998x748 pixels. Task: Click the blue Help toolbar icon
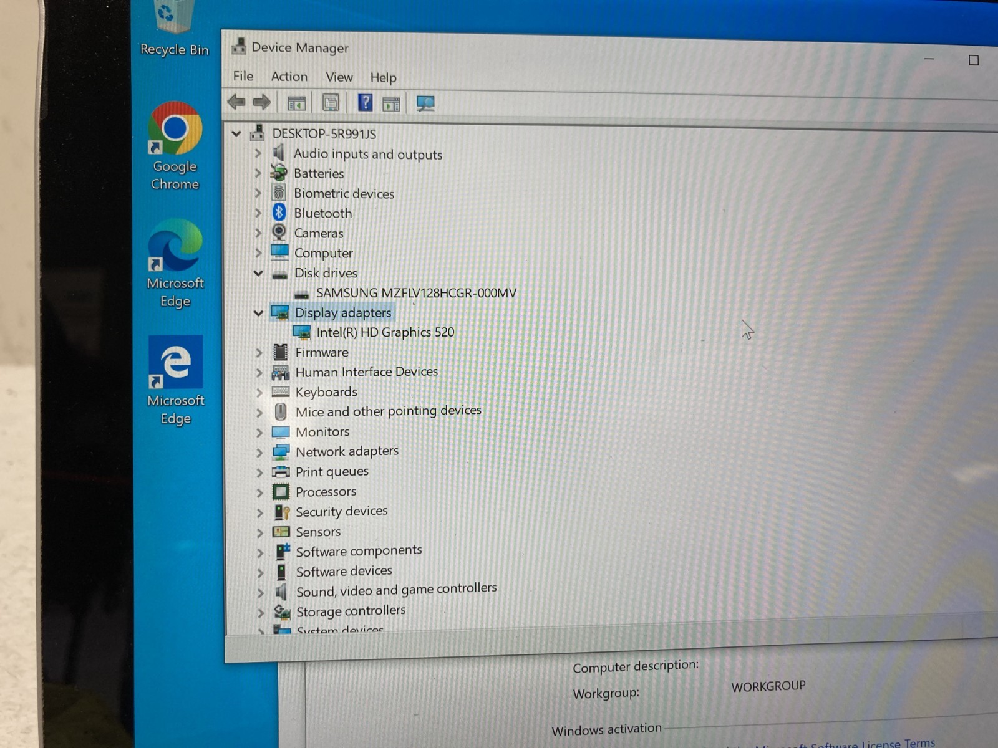365,103
